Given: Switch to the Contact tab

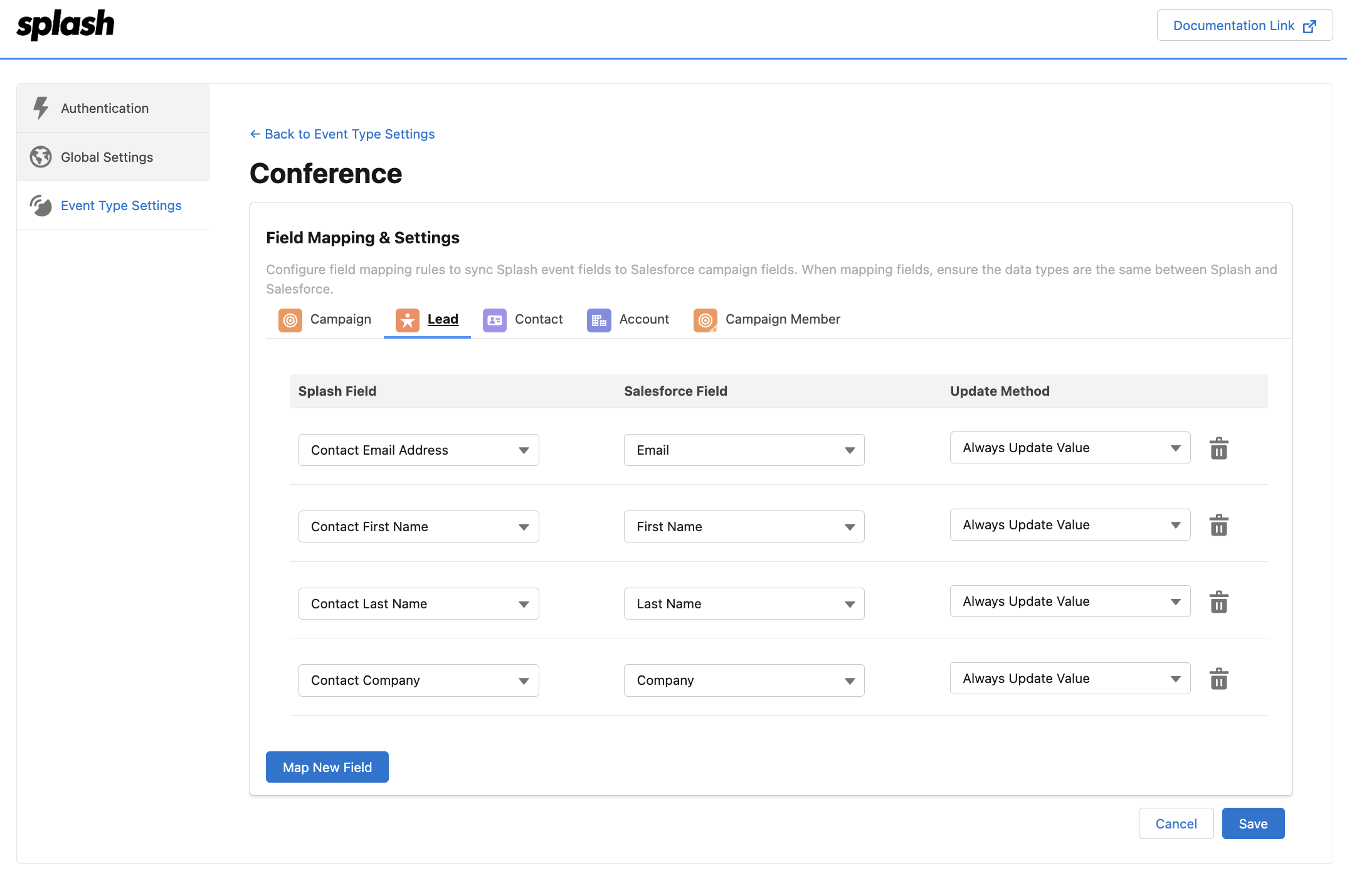Looking at the screenshot, I should [523, 320].
